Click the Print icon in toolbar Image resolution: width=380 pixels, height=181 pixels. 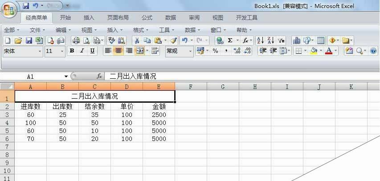click(76, 40)
